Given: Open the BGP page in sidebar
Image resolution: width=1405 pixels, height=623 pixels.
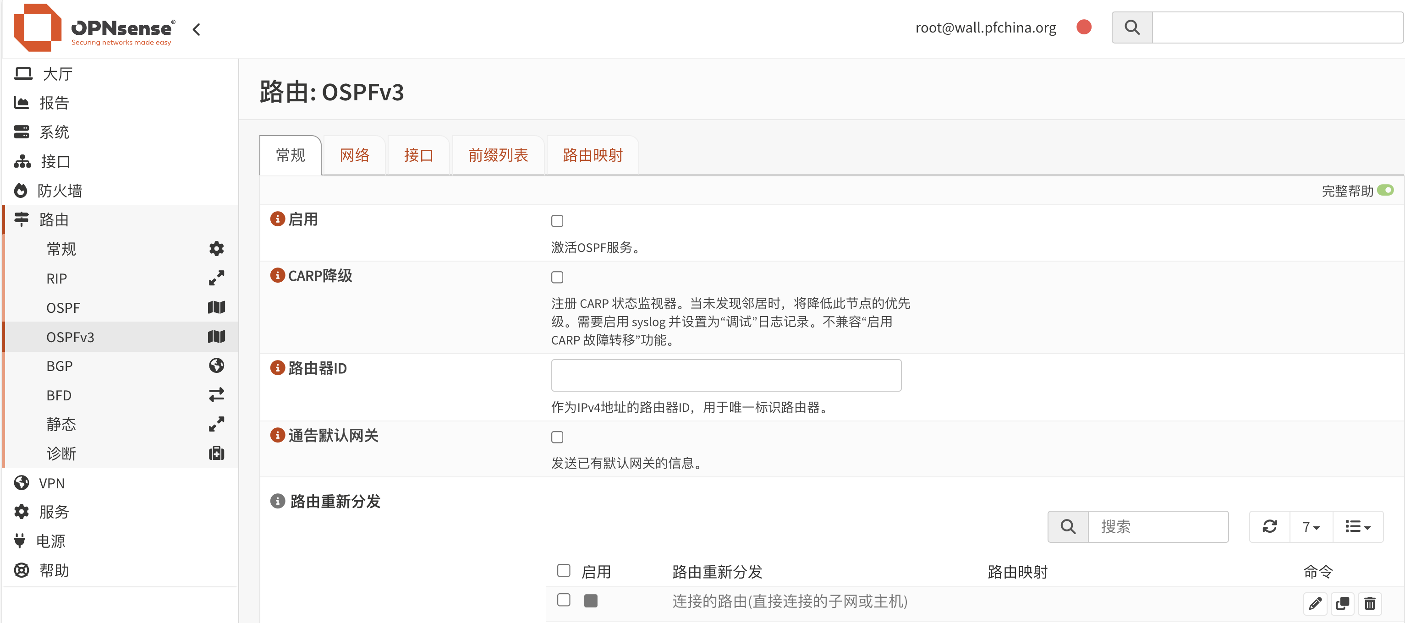Looking at the screenshot, I should (60, 366).
